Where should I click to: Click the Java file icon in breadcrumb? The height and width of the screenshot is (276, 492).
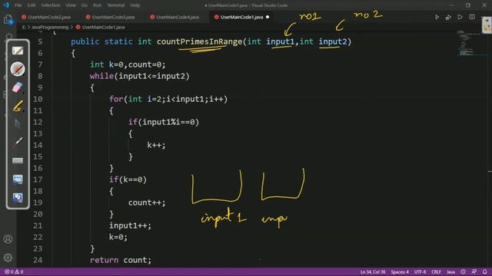[x=78, y=28]
